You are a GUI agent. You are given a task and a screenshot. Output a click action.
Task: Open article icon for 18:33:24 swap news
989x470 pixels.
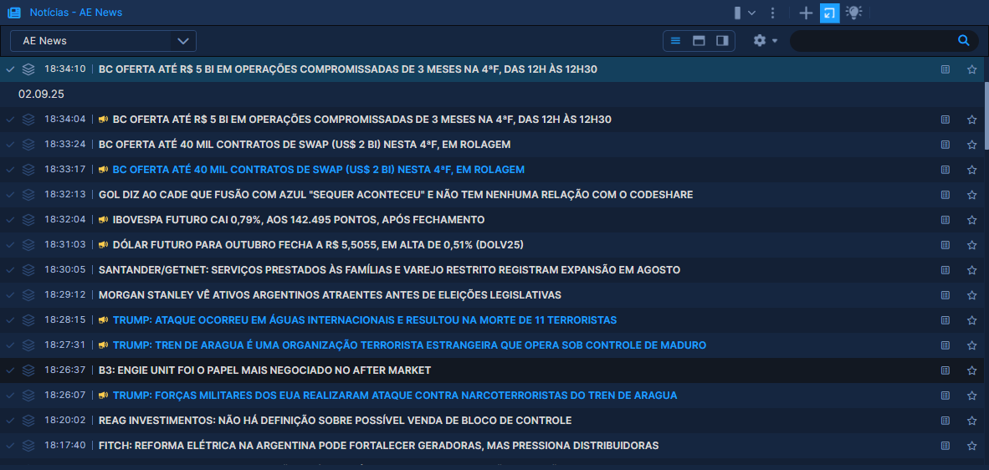click(x=945, y=145)
